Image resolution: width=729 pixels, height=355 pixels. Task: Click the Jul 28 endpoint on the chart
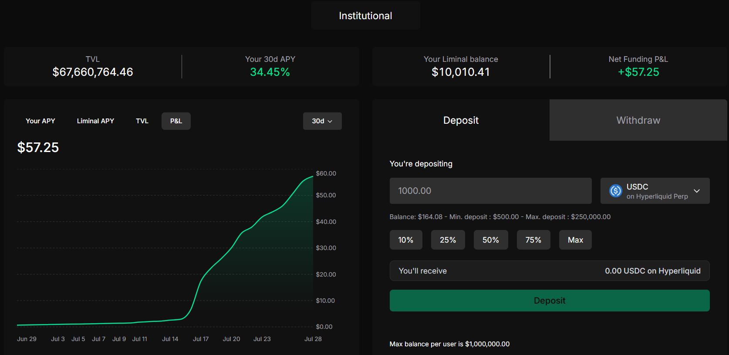pyautogui.click(x=313, y=176)
